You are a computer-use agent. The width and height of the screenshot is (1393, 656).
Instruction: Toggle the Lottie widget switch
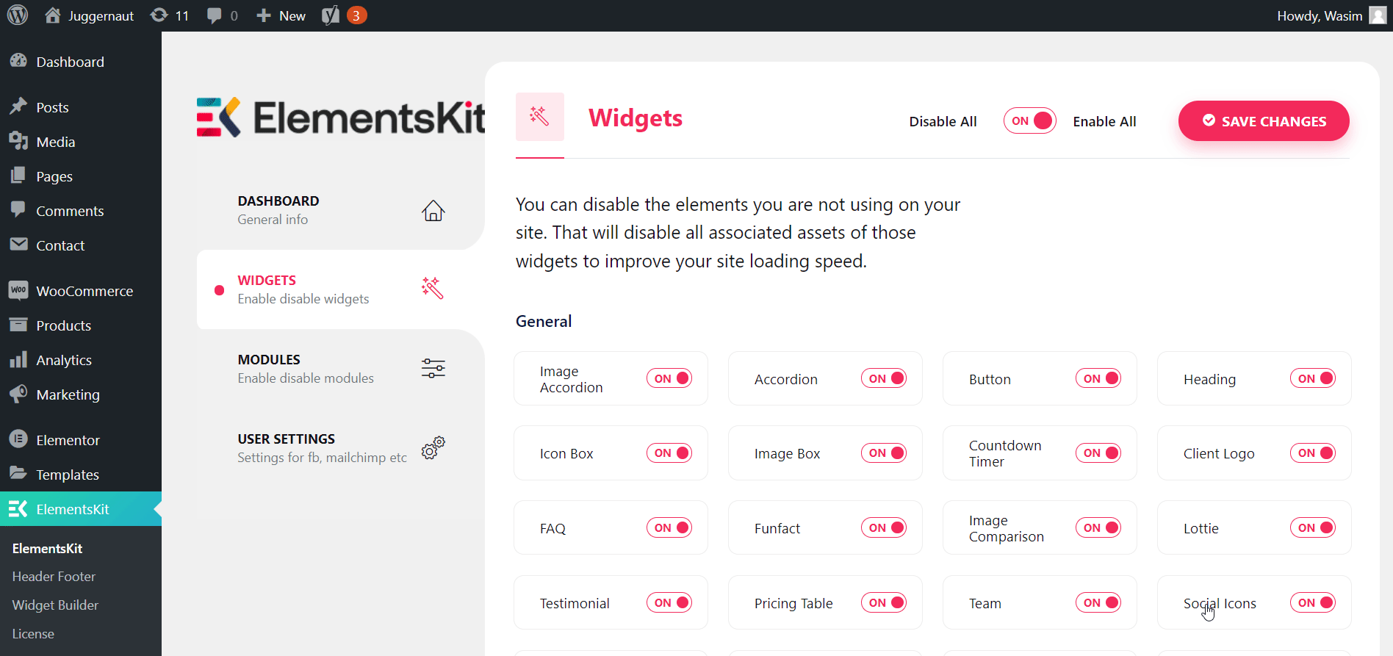(1313, 528)
